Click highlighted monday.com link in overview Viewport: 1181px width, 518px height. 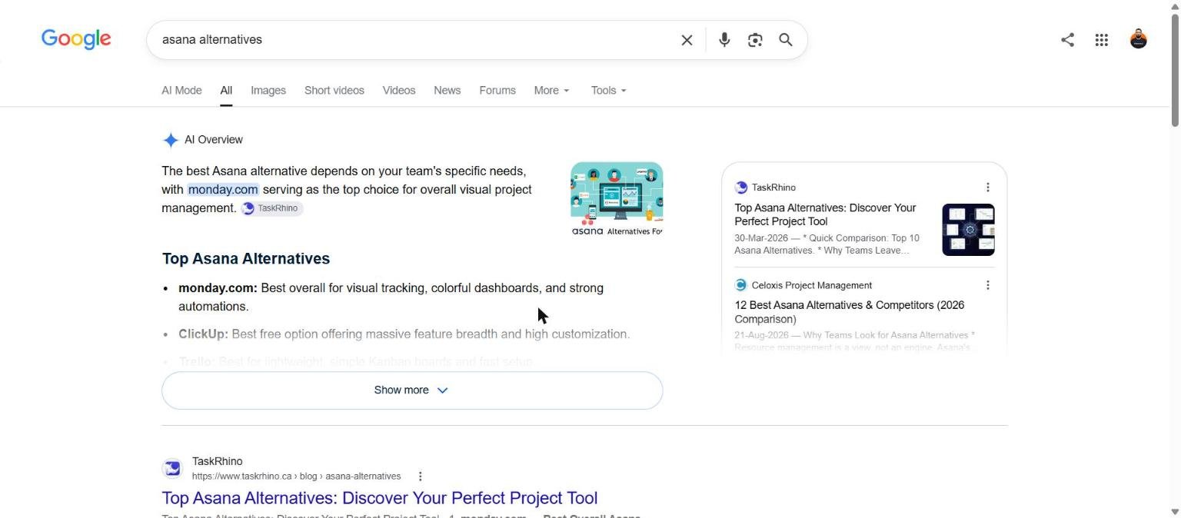click(223, 190)
